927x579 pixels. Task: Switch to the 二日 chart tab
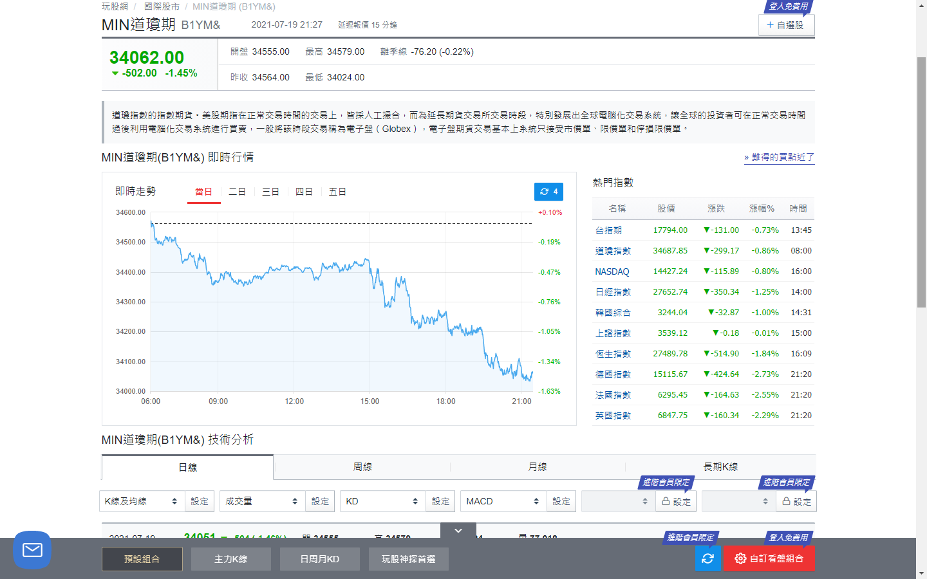pos(237,192)
